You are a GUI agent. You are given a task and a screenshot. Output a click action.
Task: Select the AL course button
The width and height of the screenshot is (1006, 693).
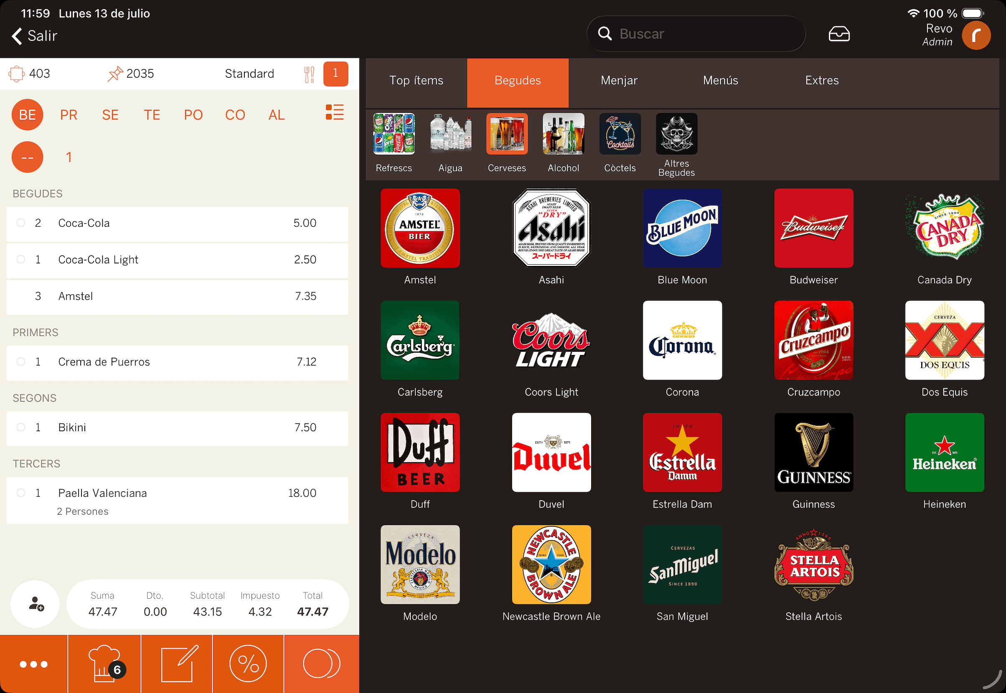(277, 115)
